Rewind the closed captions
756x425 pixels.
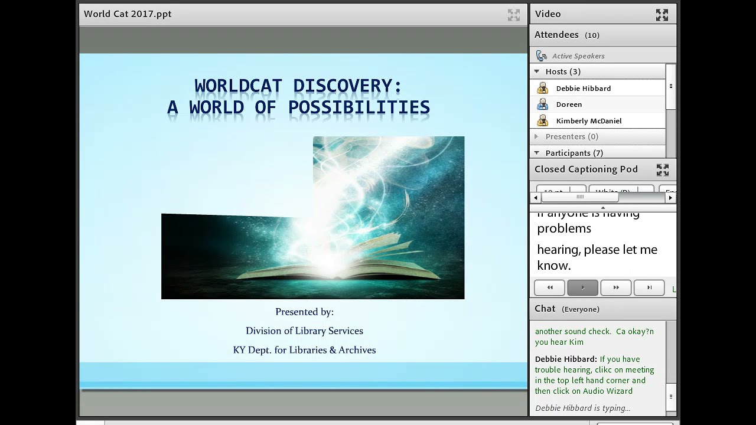coord(550,287)
